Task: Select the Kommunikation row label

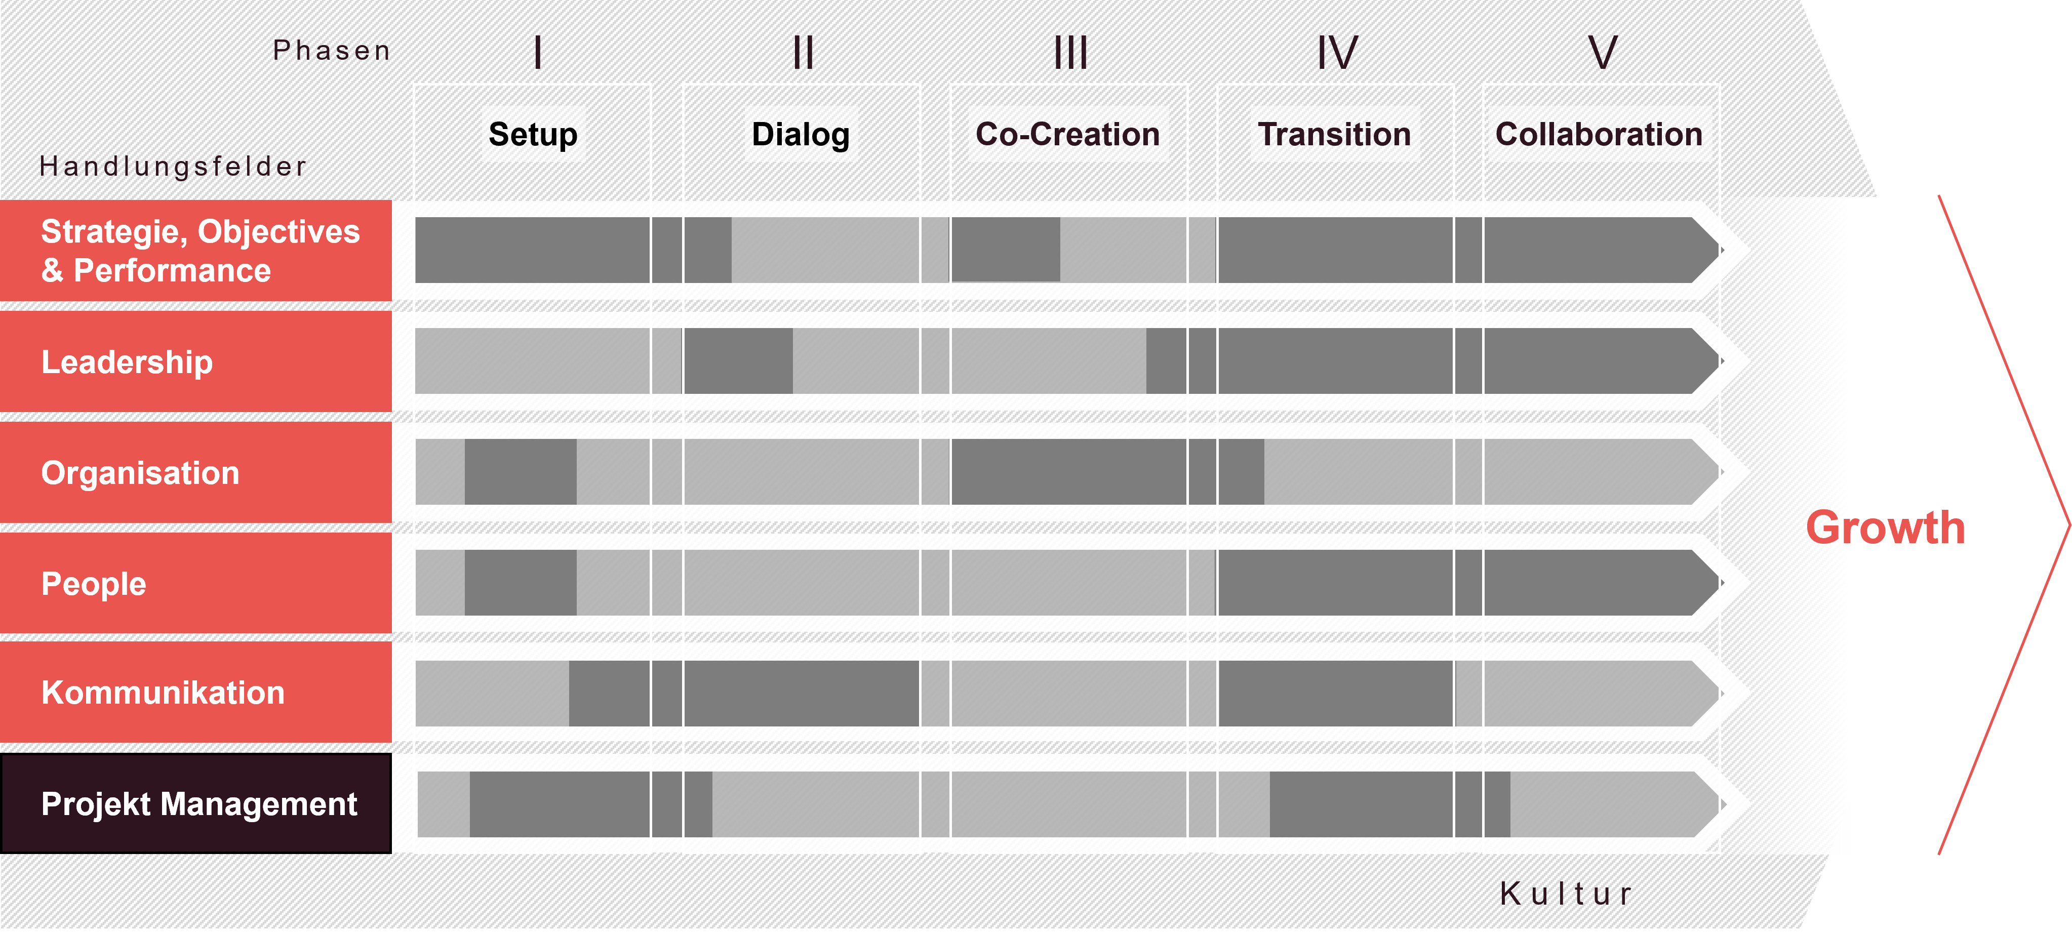Action: [163, 693]
